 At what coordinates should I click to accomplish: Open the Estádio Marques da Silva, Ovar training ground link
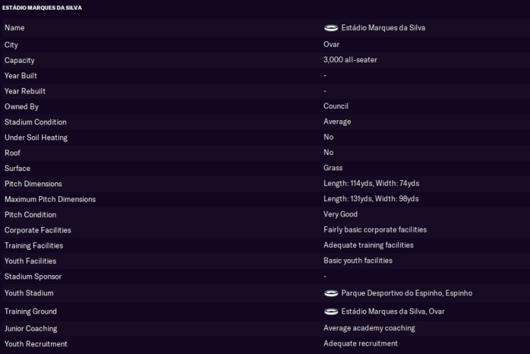(392, 311)
